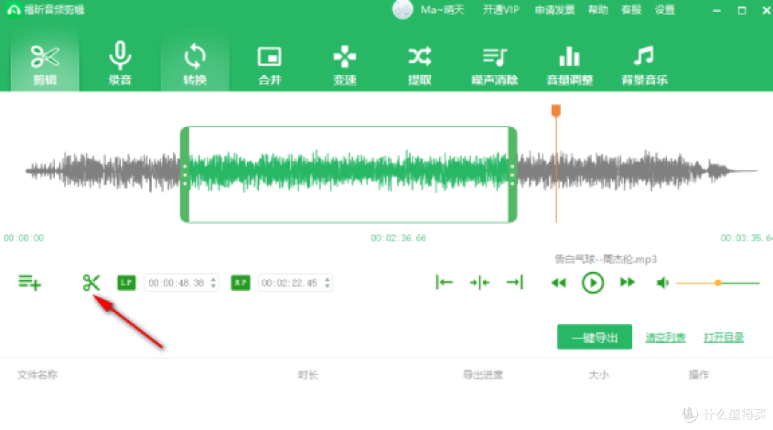Click 开通VIP in title bar

click(x=501, y=10)
